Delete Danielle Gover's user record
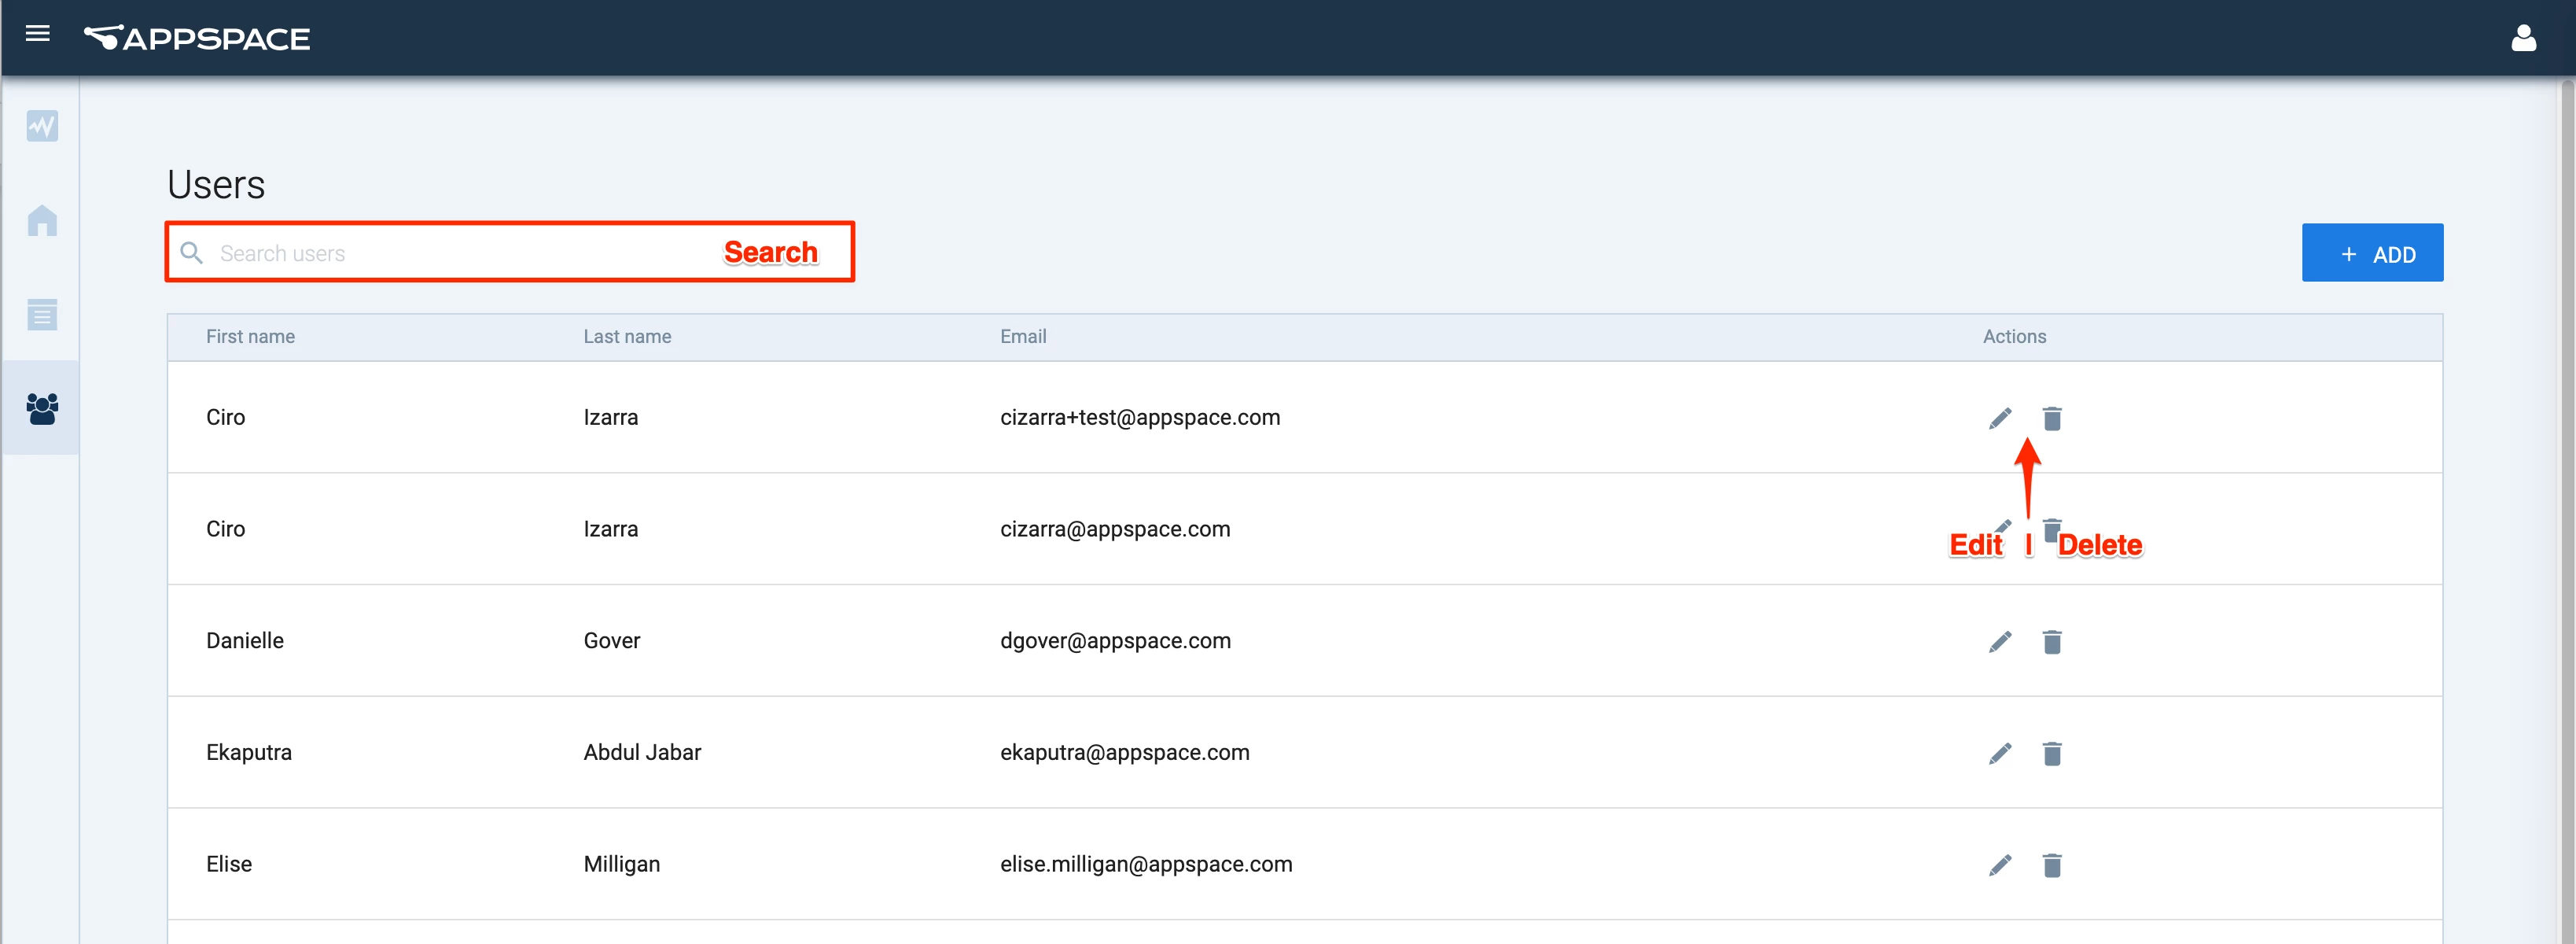Image resolution: width=2576 pixels, height=944 pixels. [x=2052, y=642]
